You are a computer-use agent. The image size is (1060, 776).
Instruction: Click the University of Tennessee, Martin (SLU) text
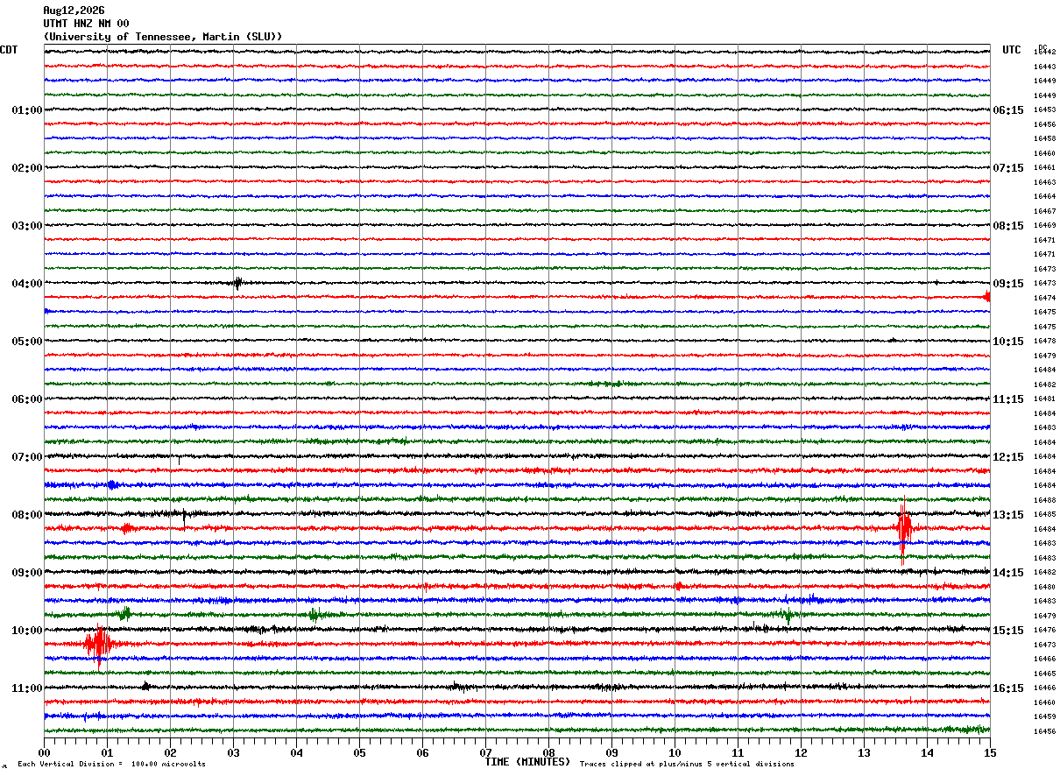coord(163,37)
